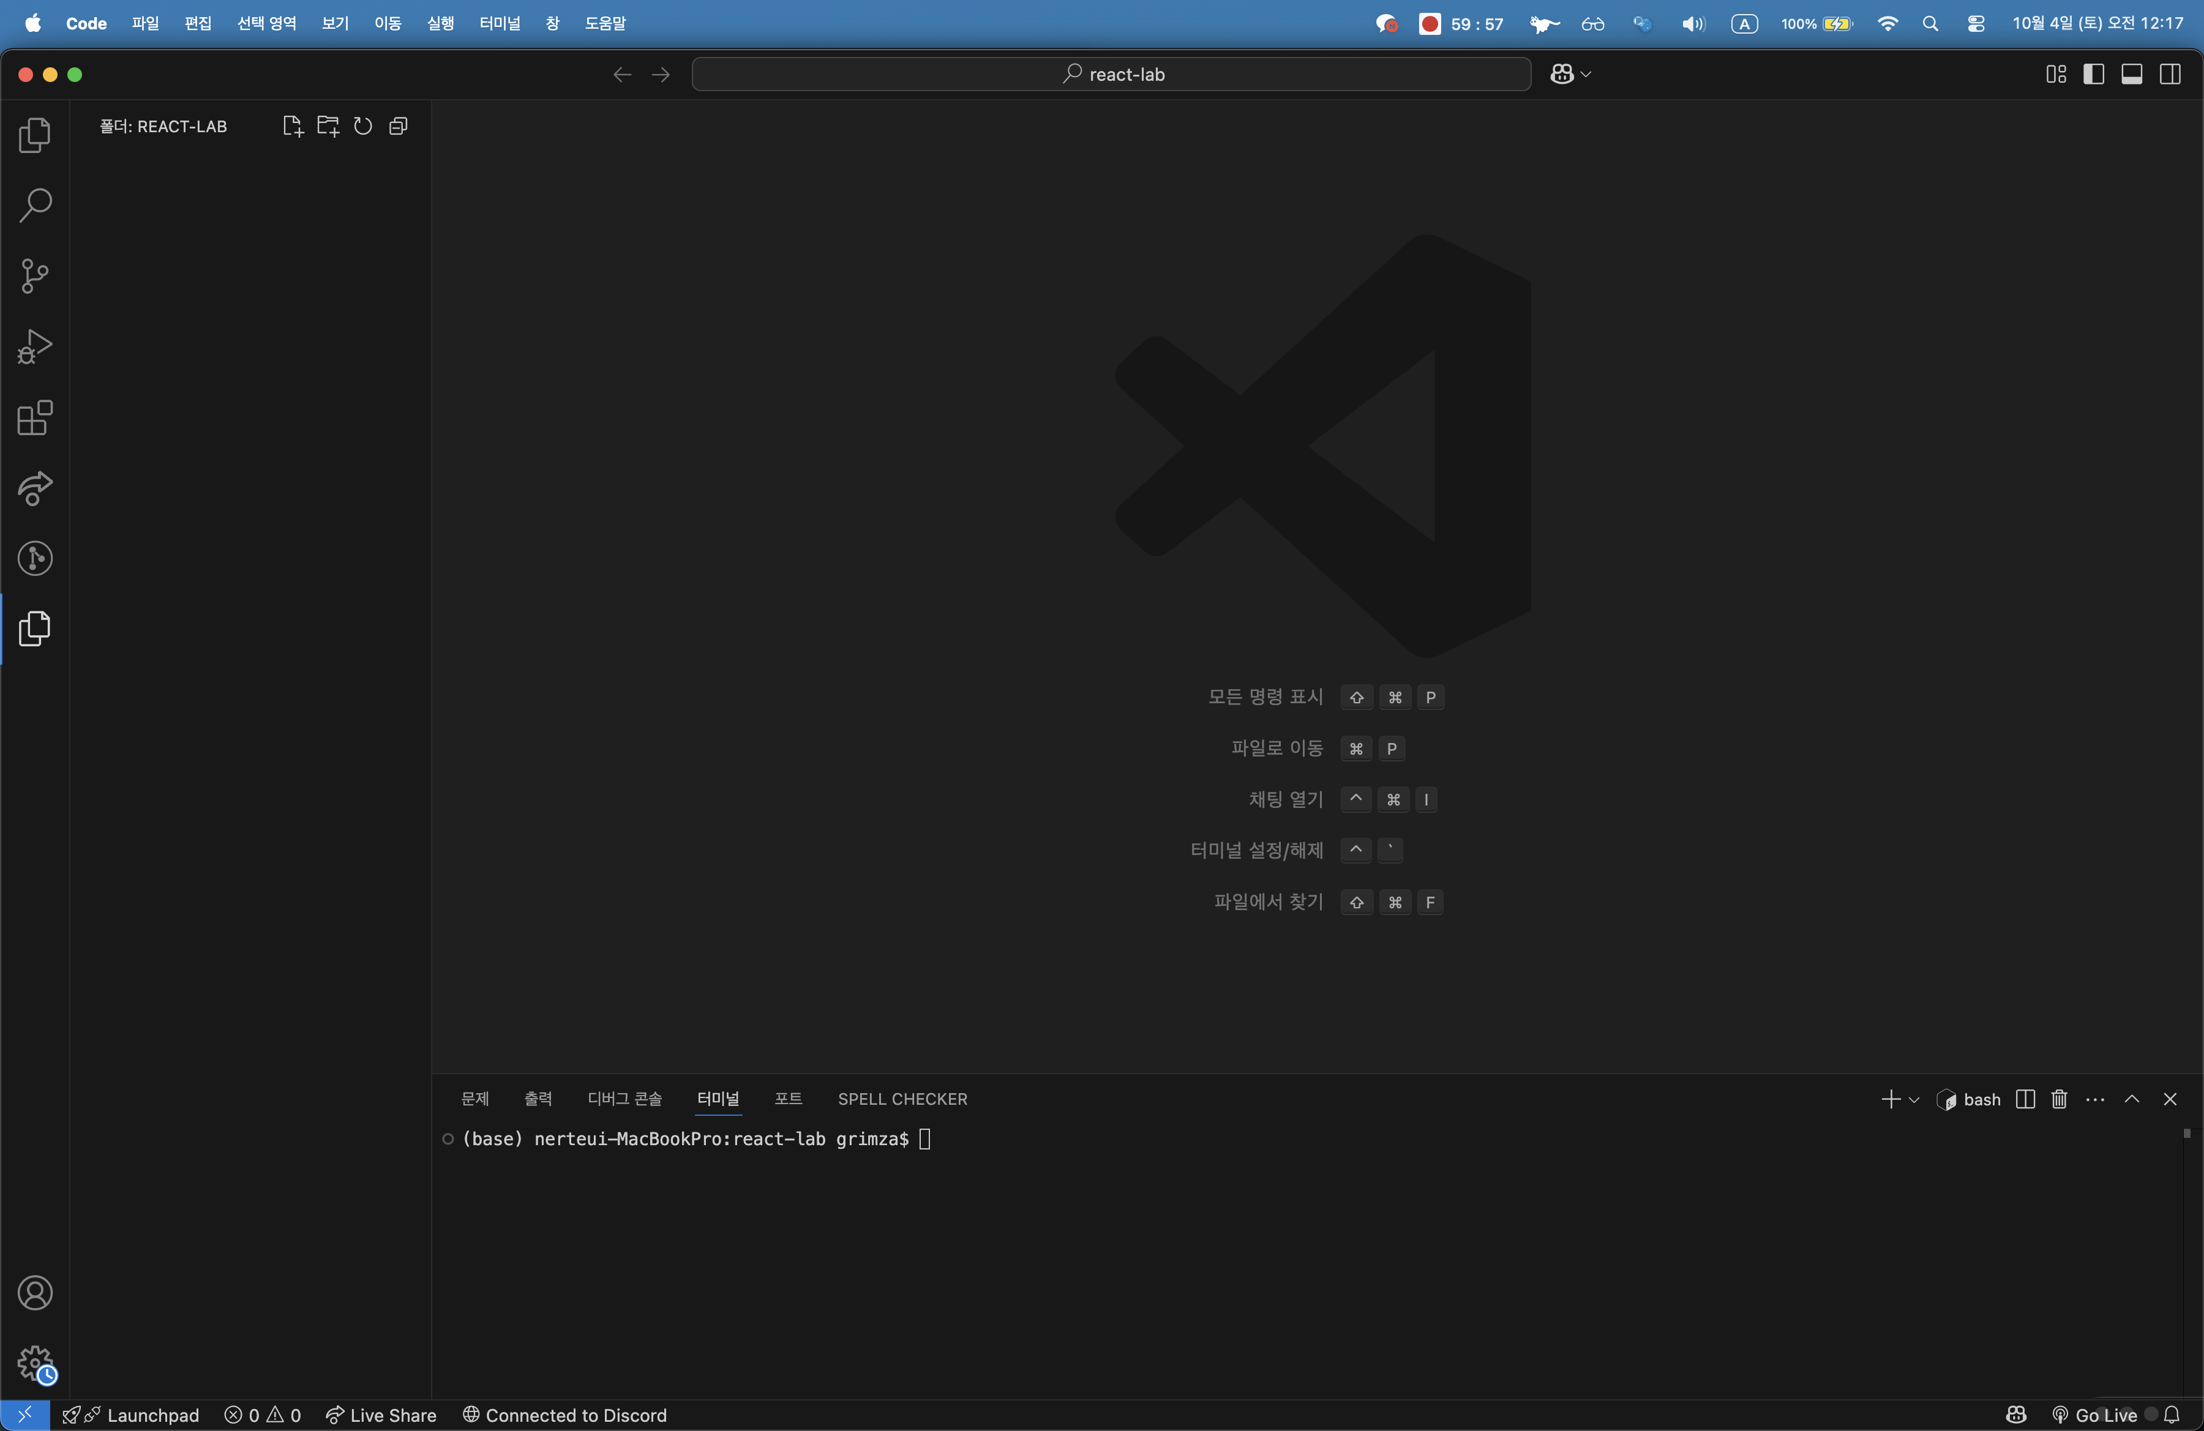Toggle the primary side bar visibility
Image resolution: width=2204 pixels, height=1431 pixels.
click(2093, 74)
